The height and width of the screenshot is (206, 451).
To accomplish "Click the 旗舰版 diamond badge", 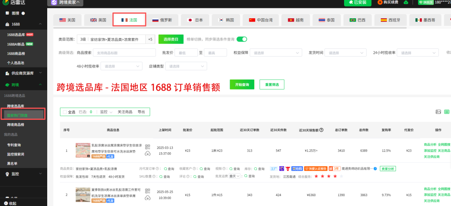I will pos(426,2).
